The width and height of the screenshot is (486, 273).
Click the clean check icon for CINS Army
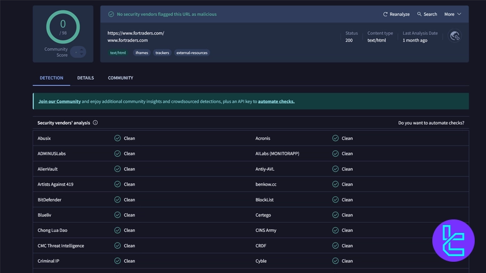tap(335, 230)
